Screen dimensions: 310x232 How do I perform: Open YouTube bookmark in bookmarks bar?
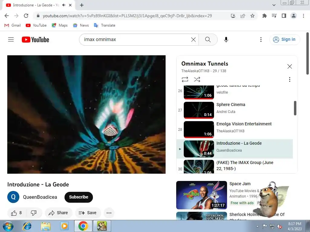[x=36, y=25]
